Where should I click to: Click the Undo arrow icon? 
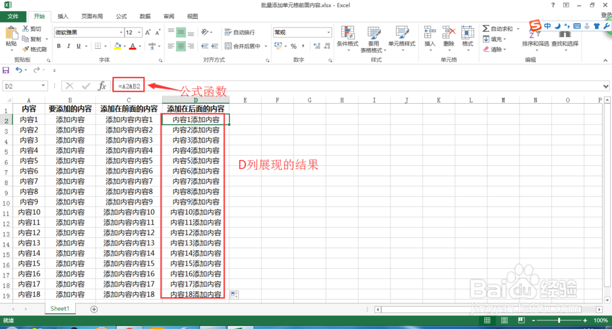pyautogui.click(x=18, y=70)
